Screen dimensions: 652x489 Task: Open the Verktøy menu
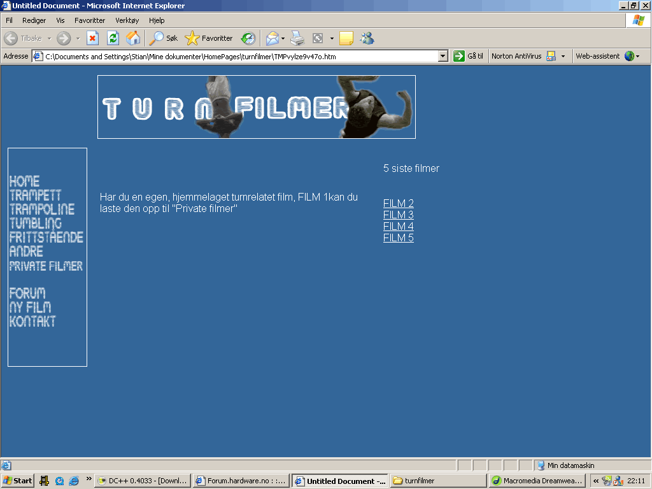point(127,20)
